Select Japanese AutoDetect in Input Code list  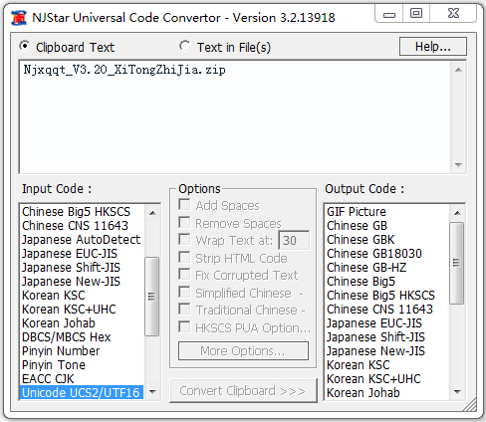(x=82, y=240)
